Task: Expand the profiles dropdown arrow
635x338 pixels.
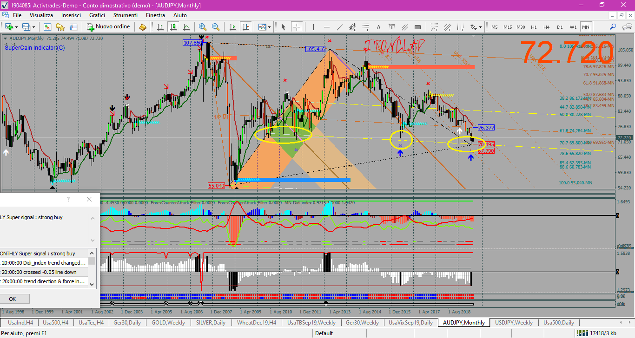Action: 33,27
